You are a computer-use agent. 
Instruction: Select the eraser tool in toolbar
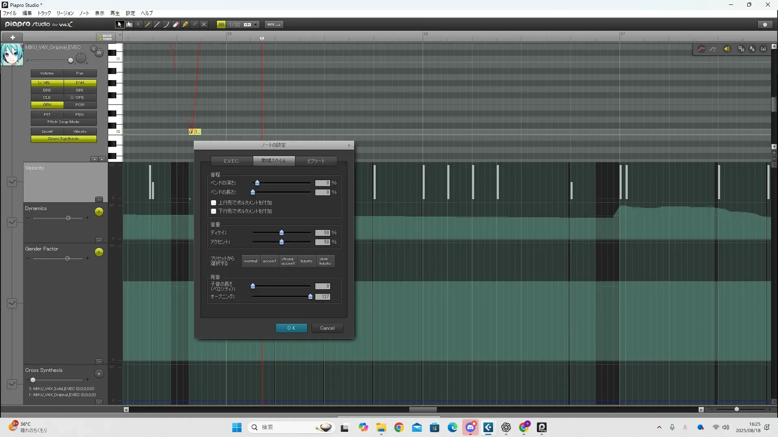tap(176, 25)
